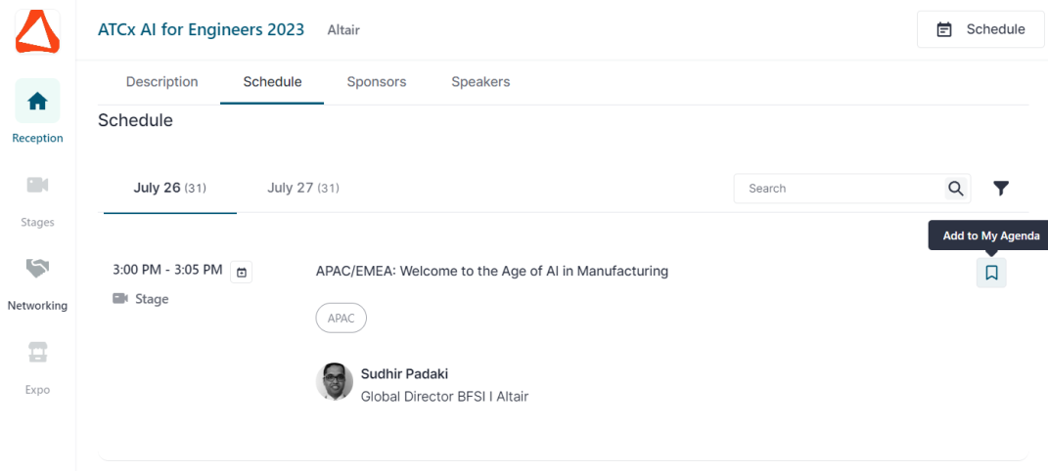Bookmark session to My Agenda
Viewport: 1048px width, 471px height.
[991, 273]
